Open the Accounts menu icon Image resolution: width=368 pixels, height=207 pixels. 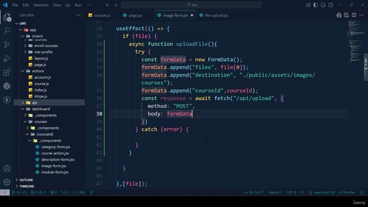pyautogui.click(x=7, y=168)
